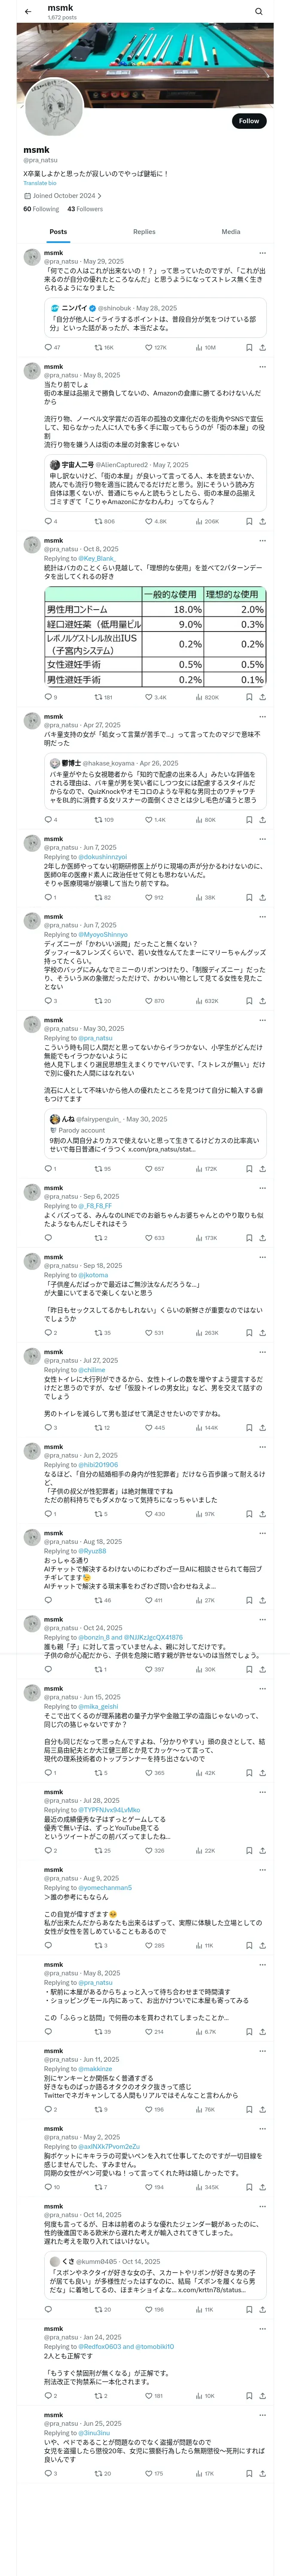Click share icon on Oct 8 post

click(x=262, y=697)
